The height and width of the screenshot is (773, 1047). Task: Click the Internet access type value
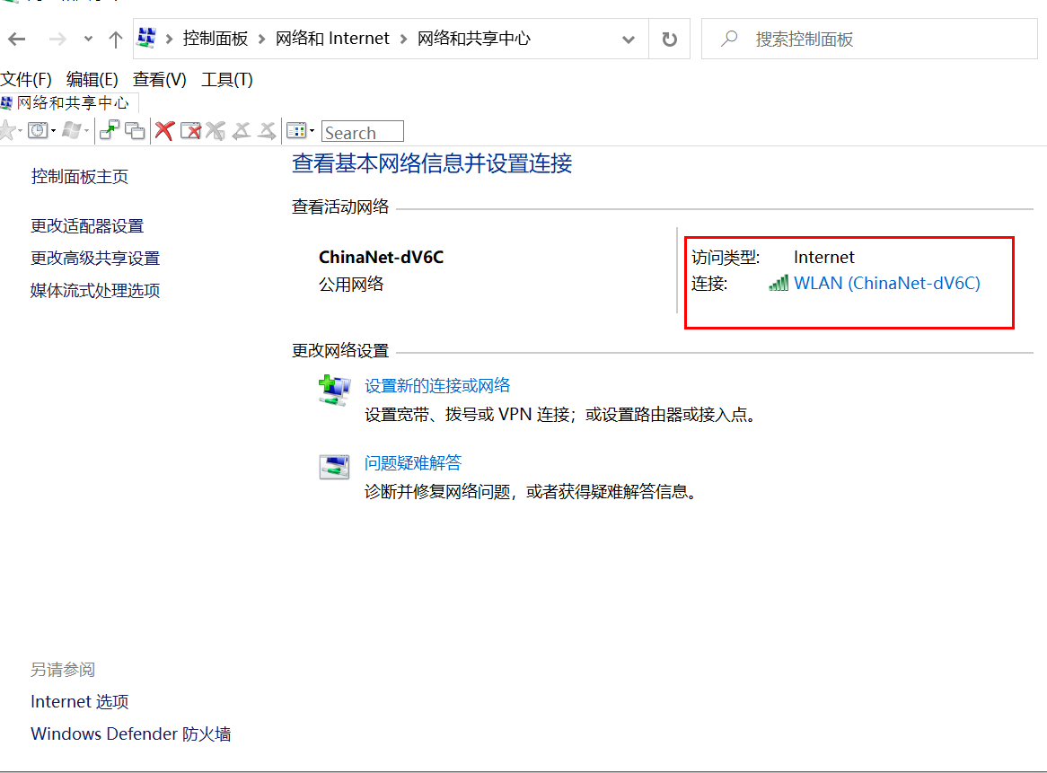click(x=824, y=257)
